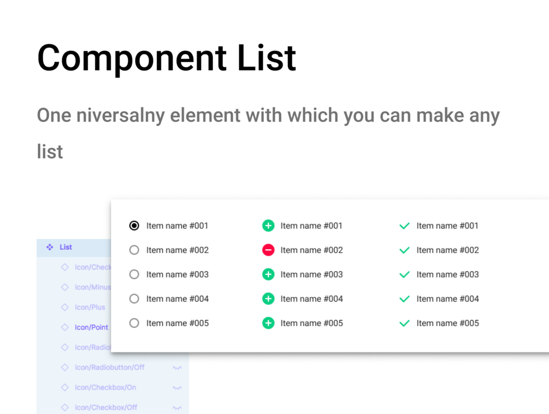Click the component icon next to List layer
549x414 pixels.
pyautogui.click(x=50, y=247)
